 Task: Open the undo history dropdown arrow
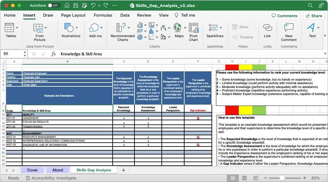[x=99, y=6]
